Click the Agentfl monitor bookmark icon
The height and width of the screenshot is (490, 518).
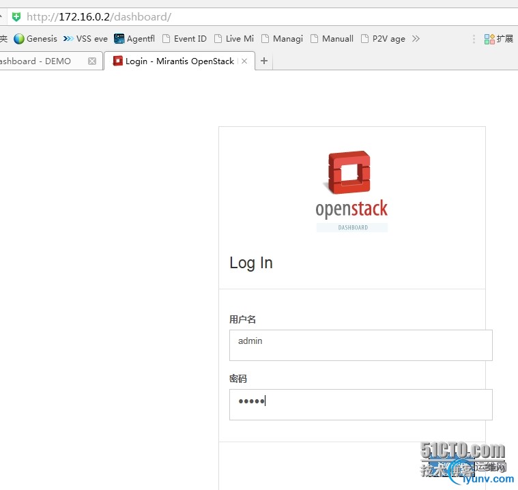[x=119, y=39]
